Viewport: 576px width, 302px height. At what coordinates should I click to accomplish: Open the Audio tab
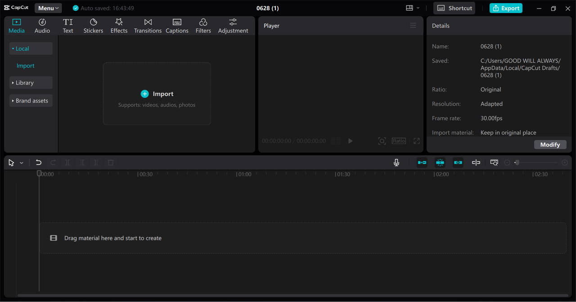point(42,26)
